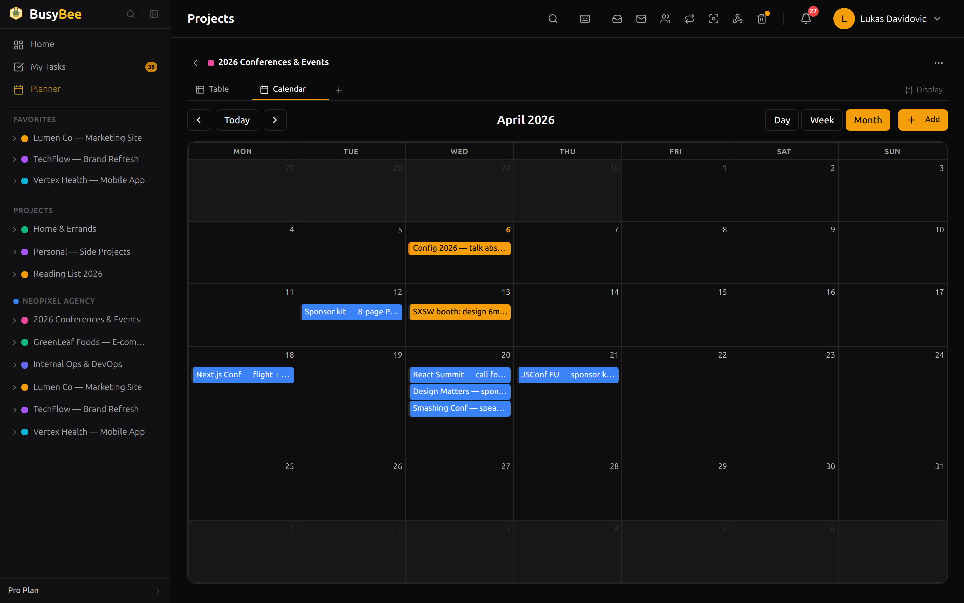Expand Internal Ops & DevOps chevron
Viewport: 964px width, 603px height.
(15, 365)
